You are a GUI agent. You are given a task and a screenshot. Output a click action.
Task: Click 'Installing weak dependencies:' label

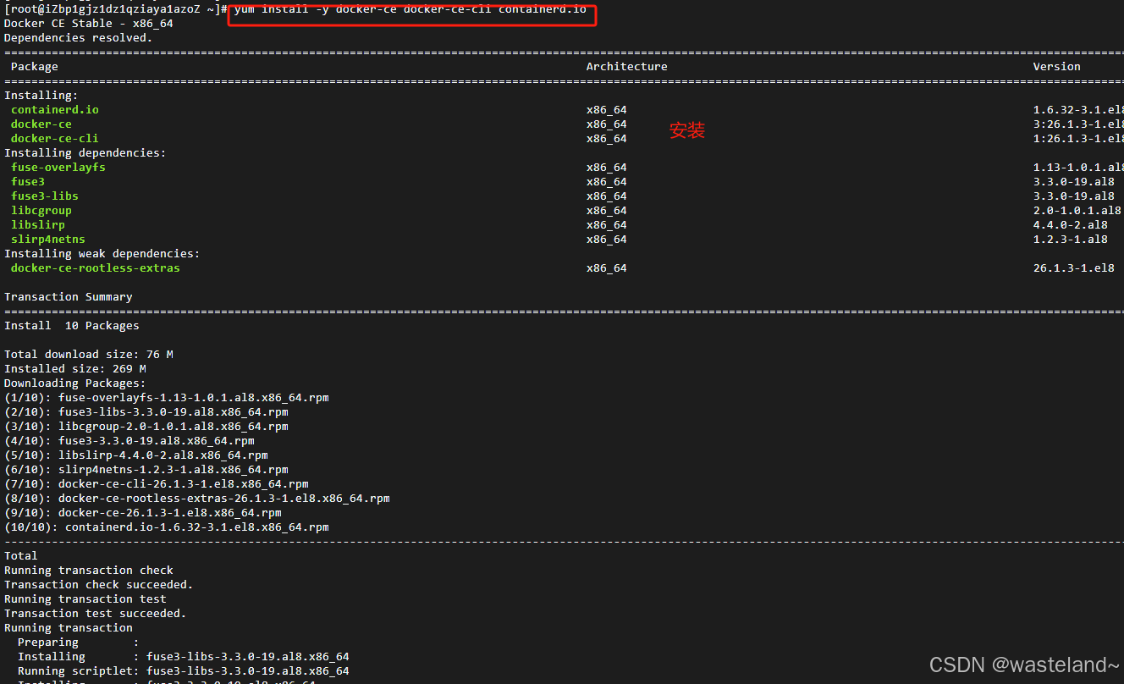point(102,254)
